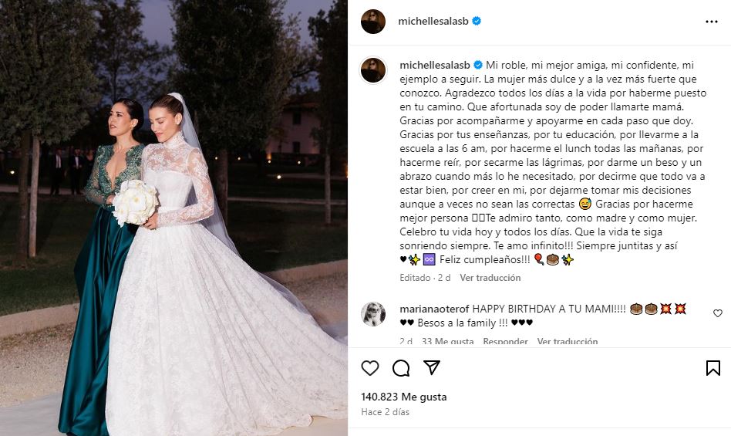Image resolution: width=731 pixels, height=436 pixels.
Task: Open marianaoterof's profile picture
Action: (x=373, y=314)
